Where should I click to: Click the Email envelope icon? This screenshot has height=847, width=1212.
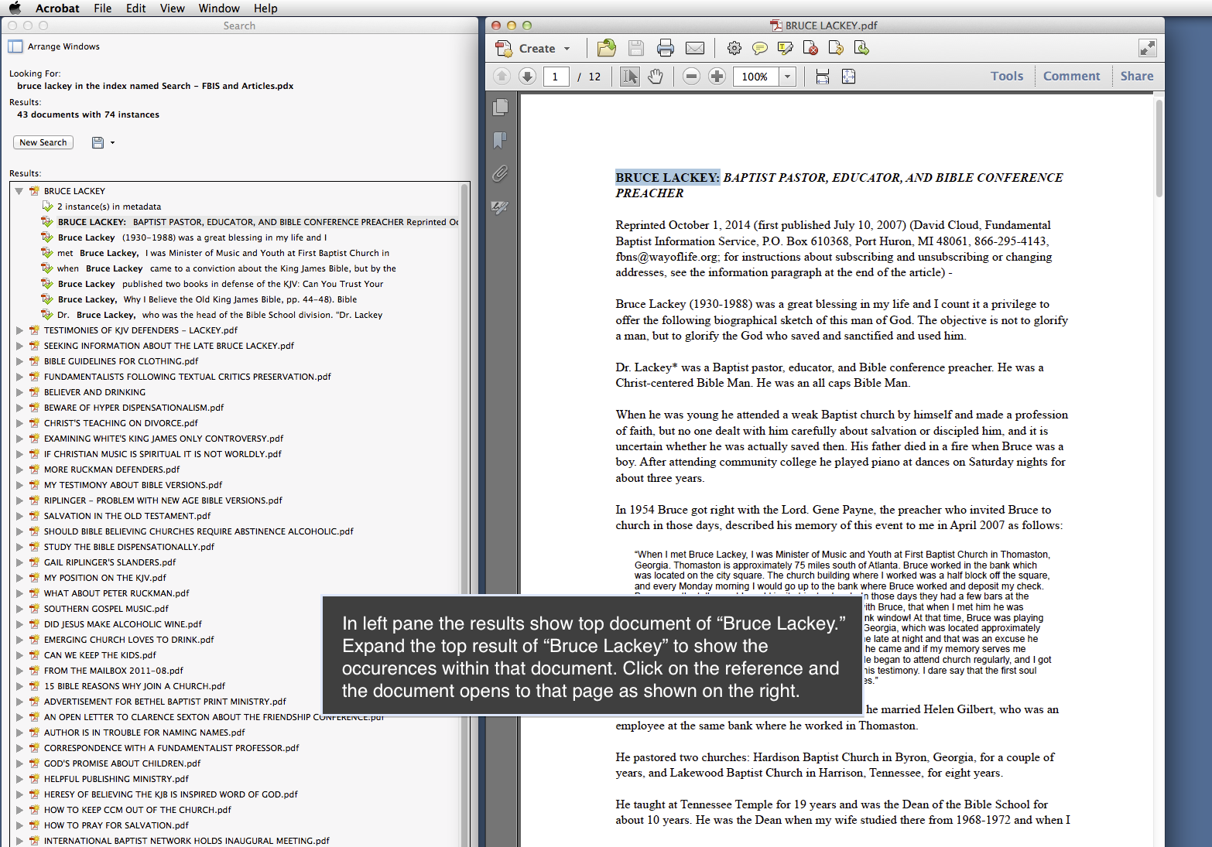[x=695, y=48]
